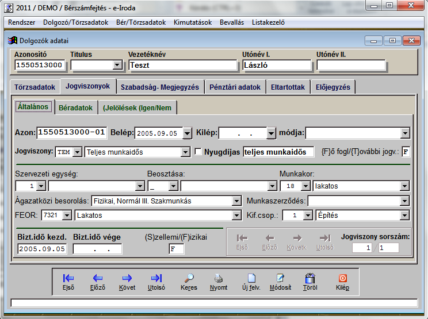Click the Vezetéknév input field
This screenshot has height=319, width=428.
[182, 65]
